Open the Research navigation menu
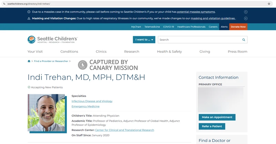 pyautogui.click(x=131, y=52)
